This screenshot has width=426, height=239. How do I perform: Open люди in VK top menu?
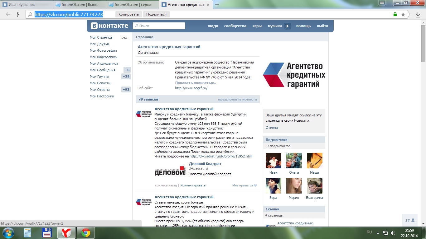[x=213, y=26]
